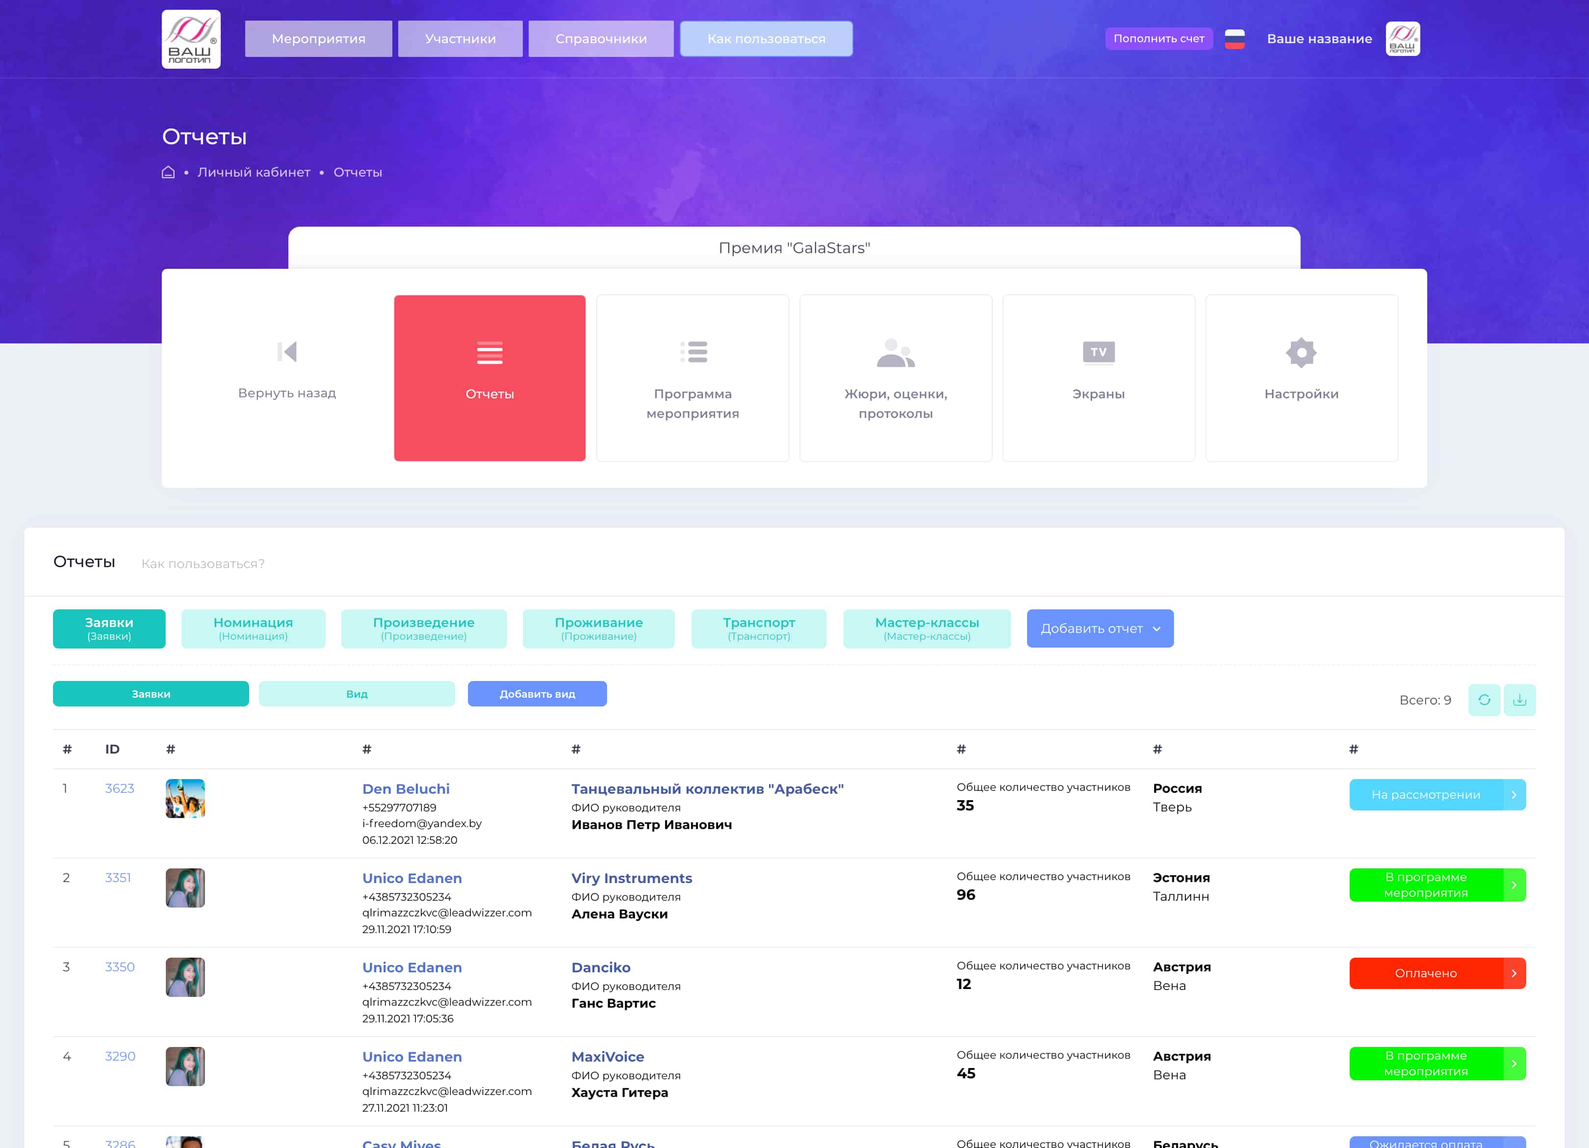Click the user avatar logo at top right
Viewport: 1589px width, 1148px height.
1402,39
